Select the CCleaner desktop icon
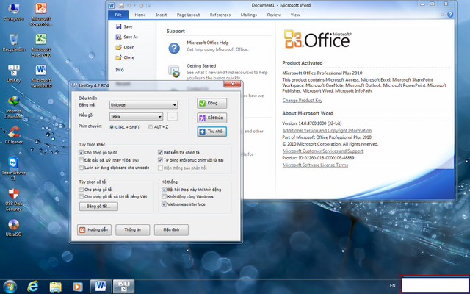This screenshot has height=294, width=470. 14,135
